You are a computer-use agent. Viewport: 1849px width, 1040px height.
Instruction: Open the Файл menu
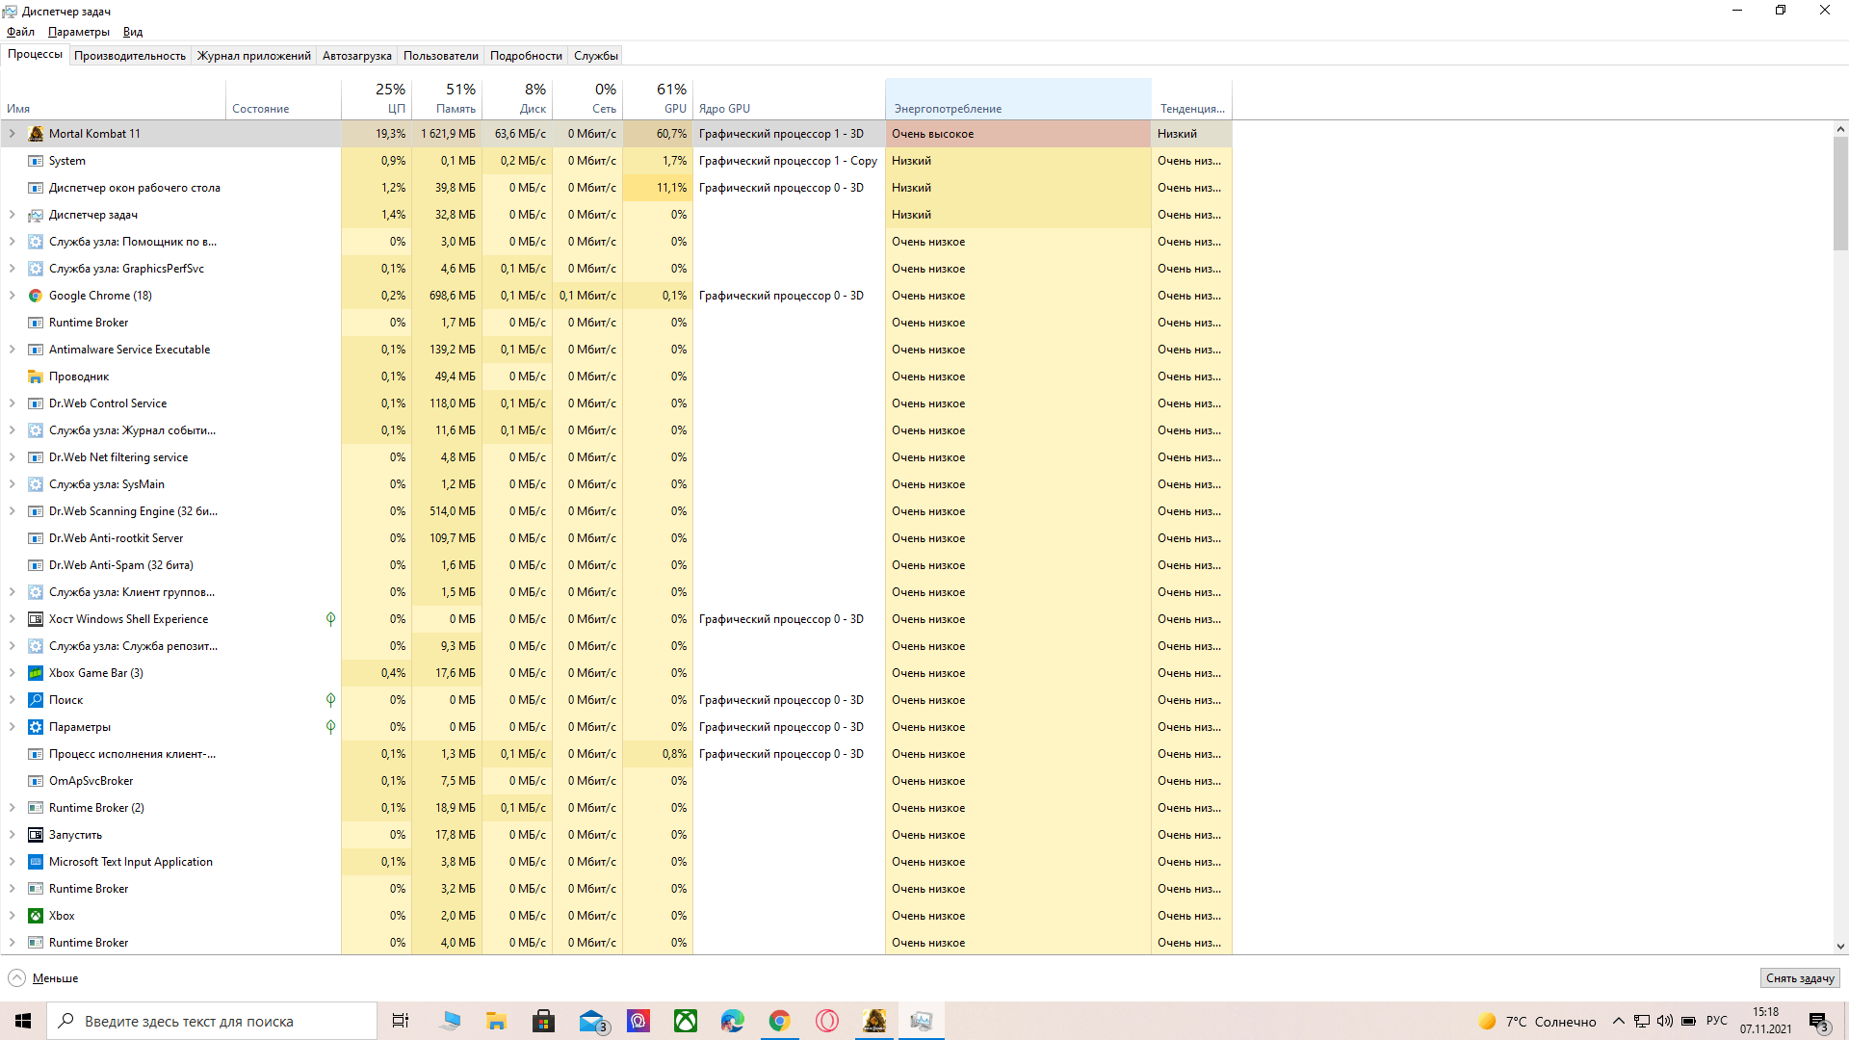20,32
